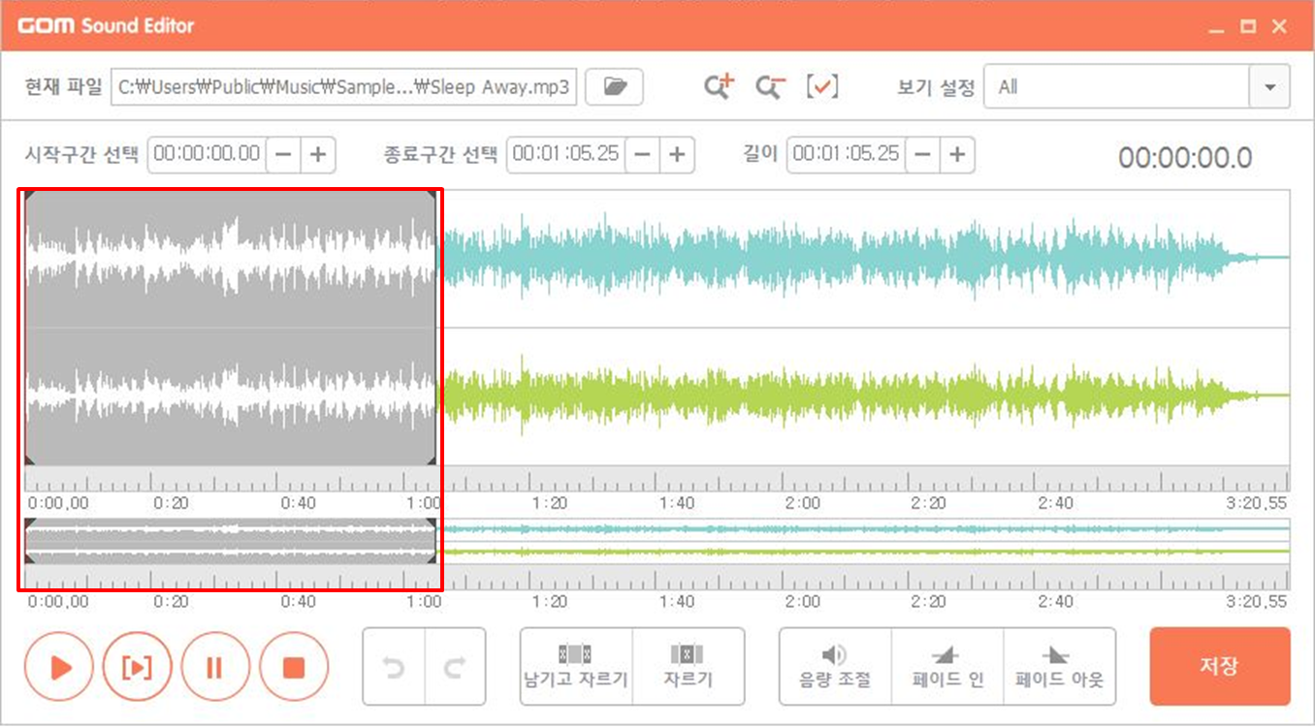This screenshot has width=1315, height=727.
Task: Pause the audio playback
Action: tap(215, 666)
